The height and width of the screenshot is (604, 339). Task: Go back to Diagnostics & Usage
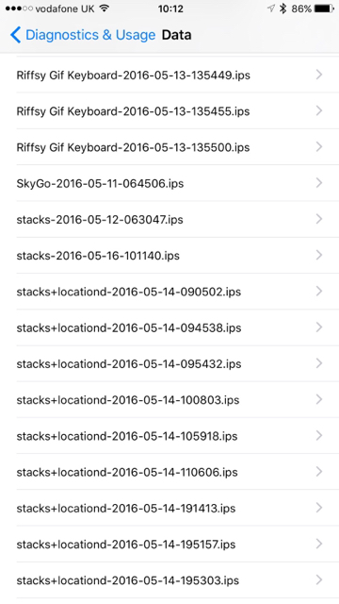coord(83,35)
